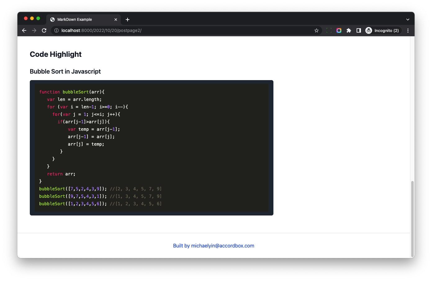Screen dimensions: 432x281
Task: Open the Extensions puzzle piece menu
Action: coord(349,30)
